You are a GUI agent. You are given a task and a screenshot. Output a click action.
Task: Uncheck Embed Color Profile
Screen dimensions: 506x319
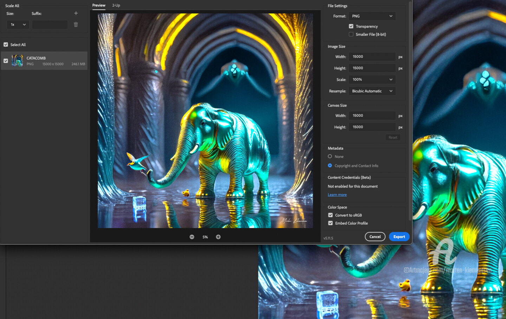tap(330, 223)
